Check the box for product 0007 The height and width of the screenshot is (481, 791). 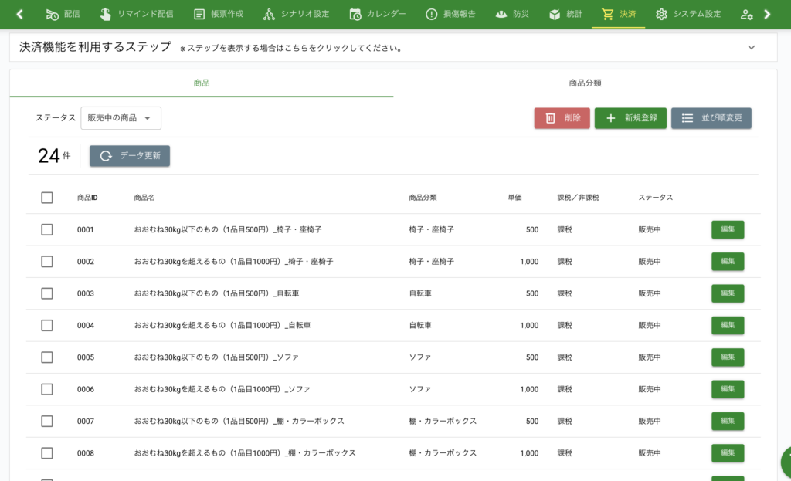pos(47,421)
